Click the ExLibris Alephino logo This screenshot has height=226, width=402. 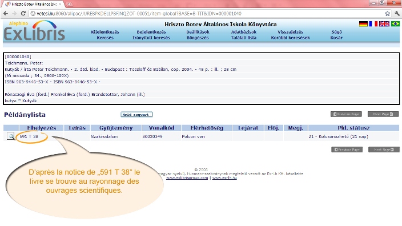click(34, 31)
